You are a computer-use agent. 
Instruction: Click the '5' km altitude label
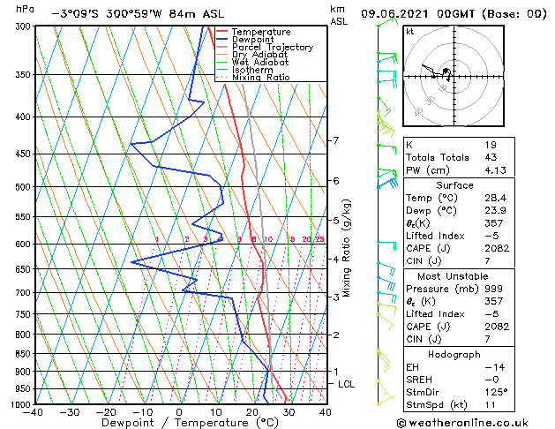(x=336, y=221)
